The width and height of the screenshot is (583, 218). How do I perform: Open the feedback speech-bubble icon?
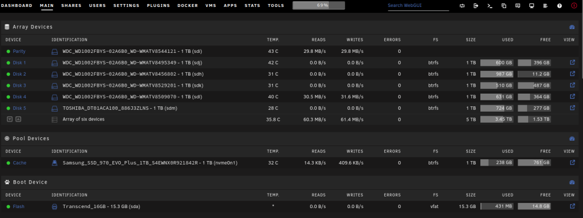(518, 6)
